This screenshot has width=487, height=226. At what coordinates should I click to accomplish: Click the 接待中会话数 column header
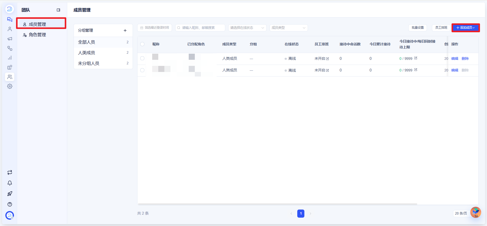[350, 44]
